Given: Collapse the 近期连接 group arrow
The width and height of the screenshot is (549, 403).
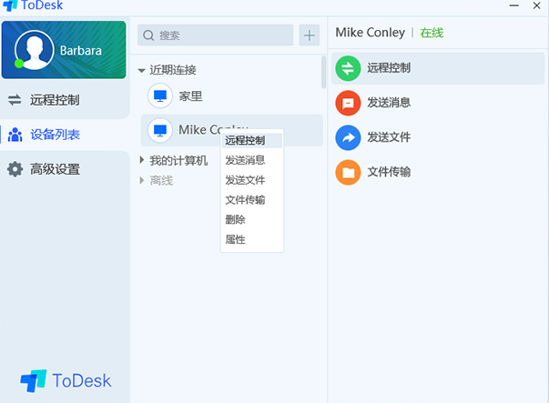Looking at the screenshot, I should click(x=141, y=70).
